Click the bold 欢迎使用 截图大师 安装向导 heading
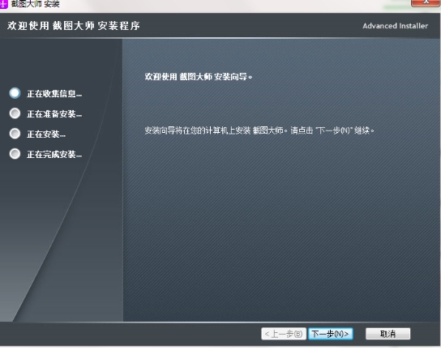 (x=199, y=76)
